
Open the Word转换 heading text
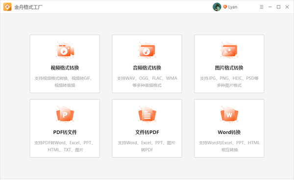point(229,132)
